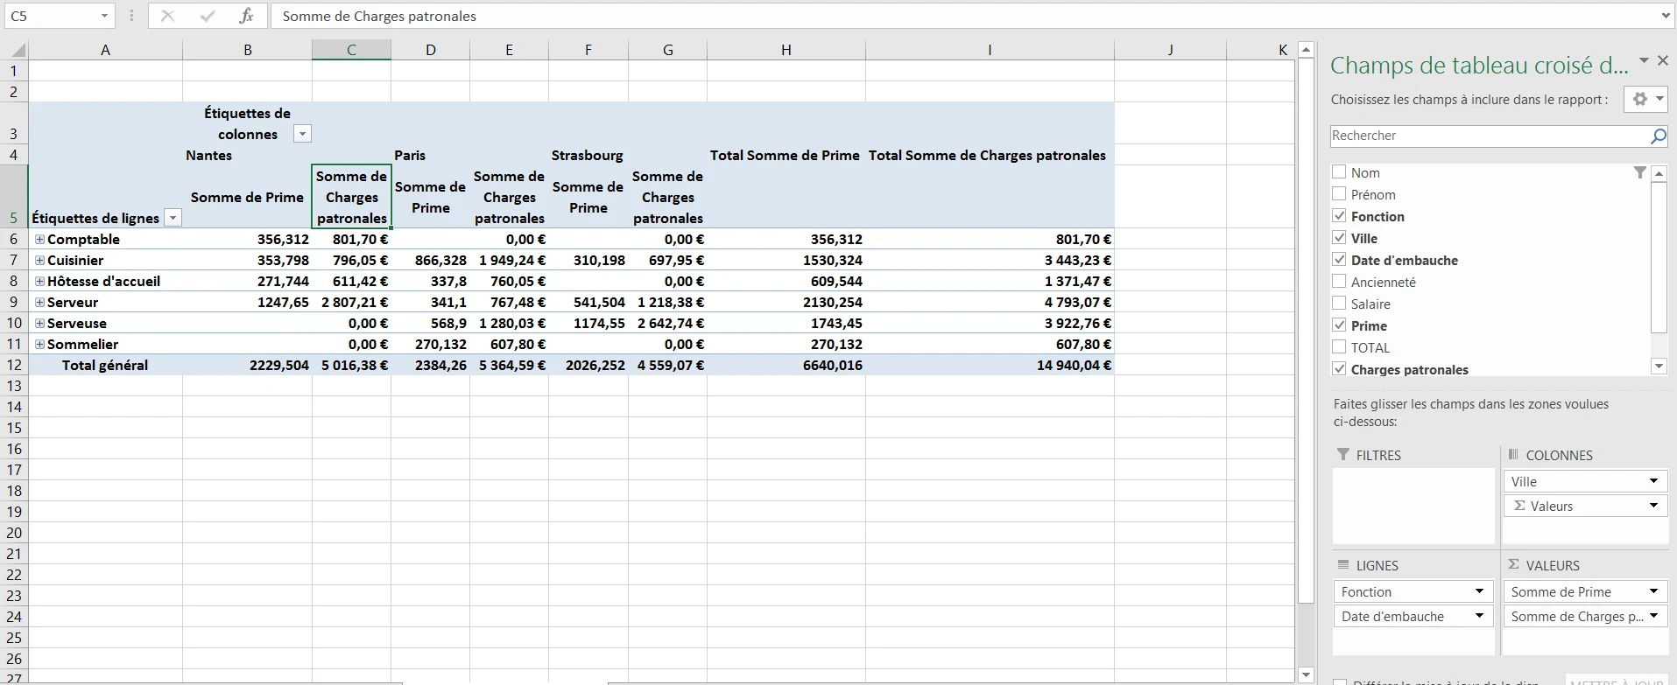Click the Name Box showing C5
Image resolution: width=1677 pixels, height=685 pixels.
pos(53,16)
